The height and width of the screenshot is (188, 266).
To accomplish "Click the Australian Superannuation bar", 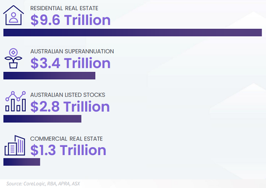I will point(49,76).
